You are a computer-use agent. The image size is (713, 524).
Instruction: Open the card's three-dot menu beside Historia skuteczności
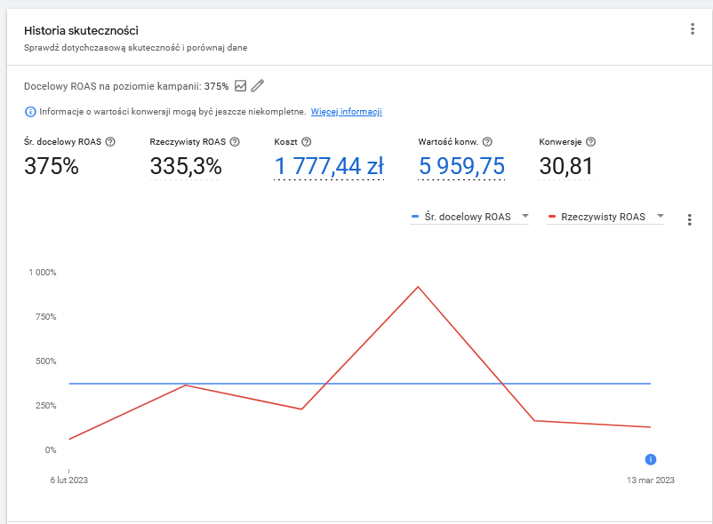[x=692, y=29]
